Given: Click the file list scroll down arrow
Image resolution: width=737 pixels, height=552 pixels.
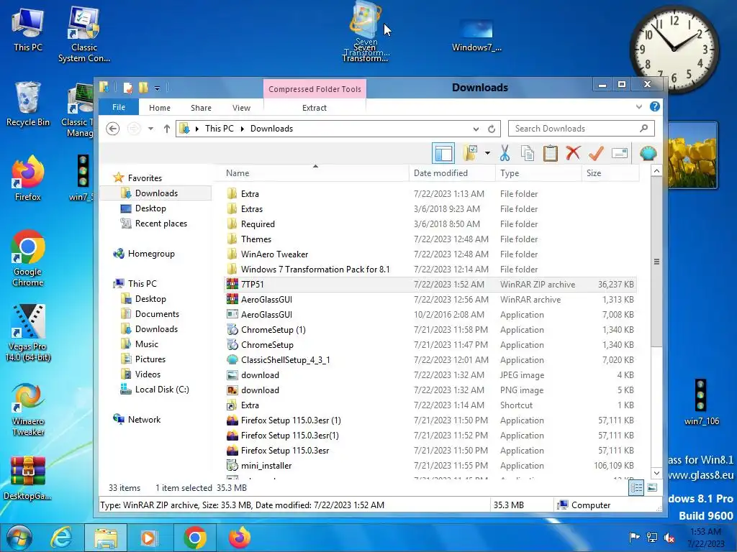Looking at the screenshot, I should [x=656, y=473].
